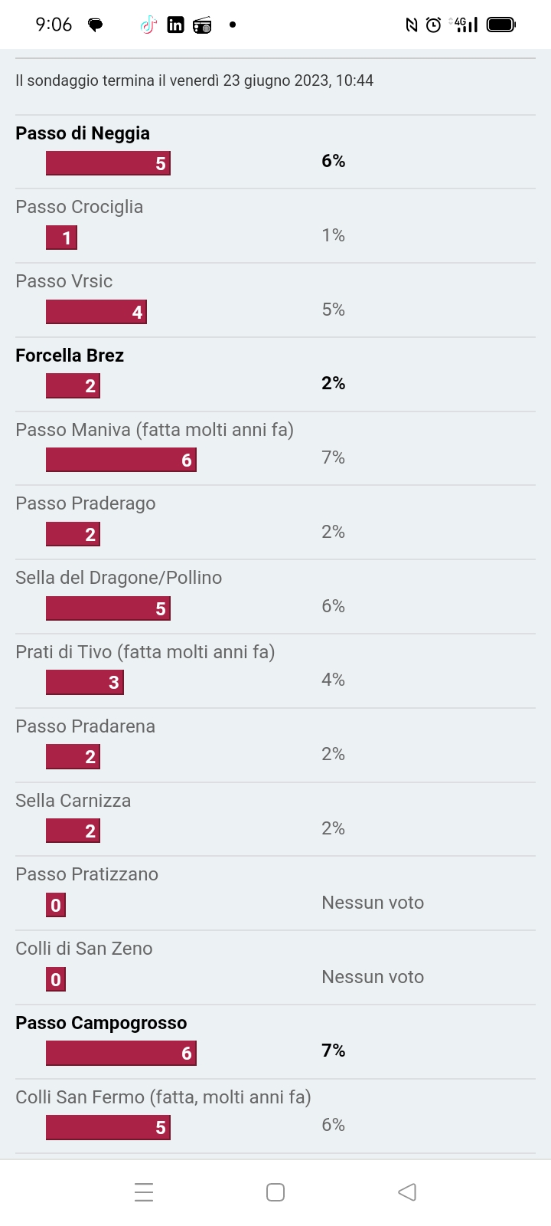Screen dimensions: 551x1226
Task: Tap the Passo Vrsic vote bar
Action: coord(96,312)
